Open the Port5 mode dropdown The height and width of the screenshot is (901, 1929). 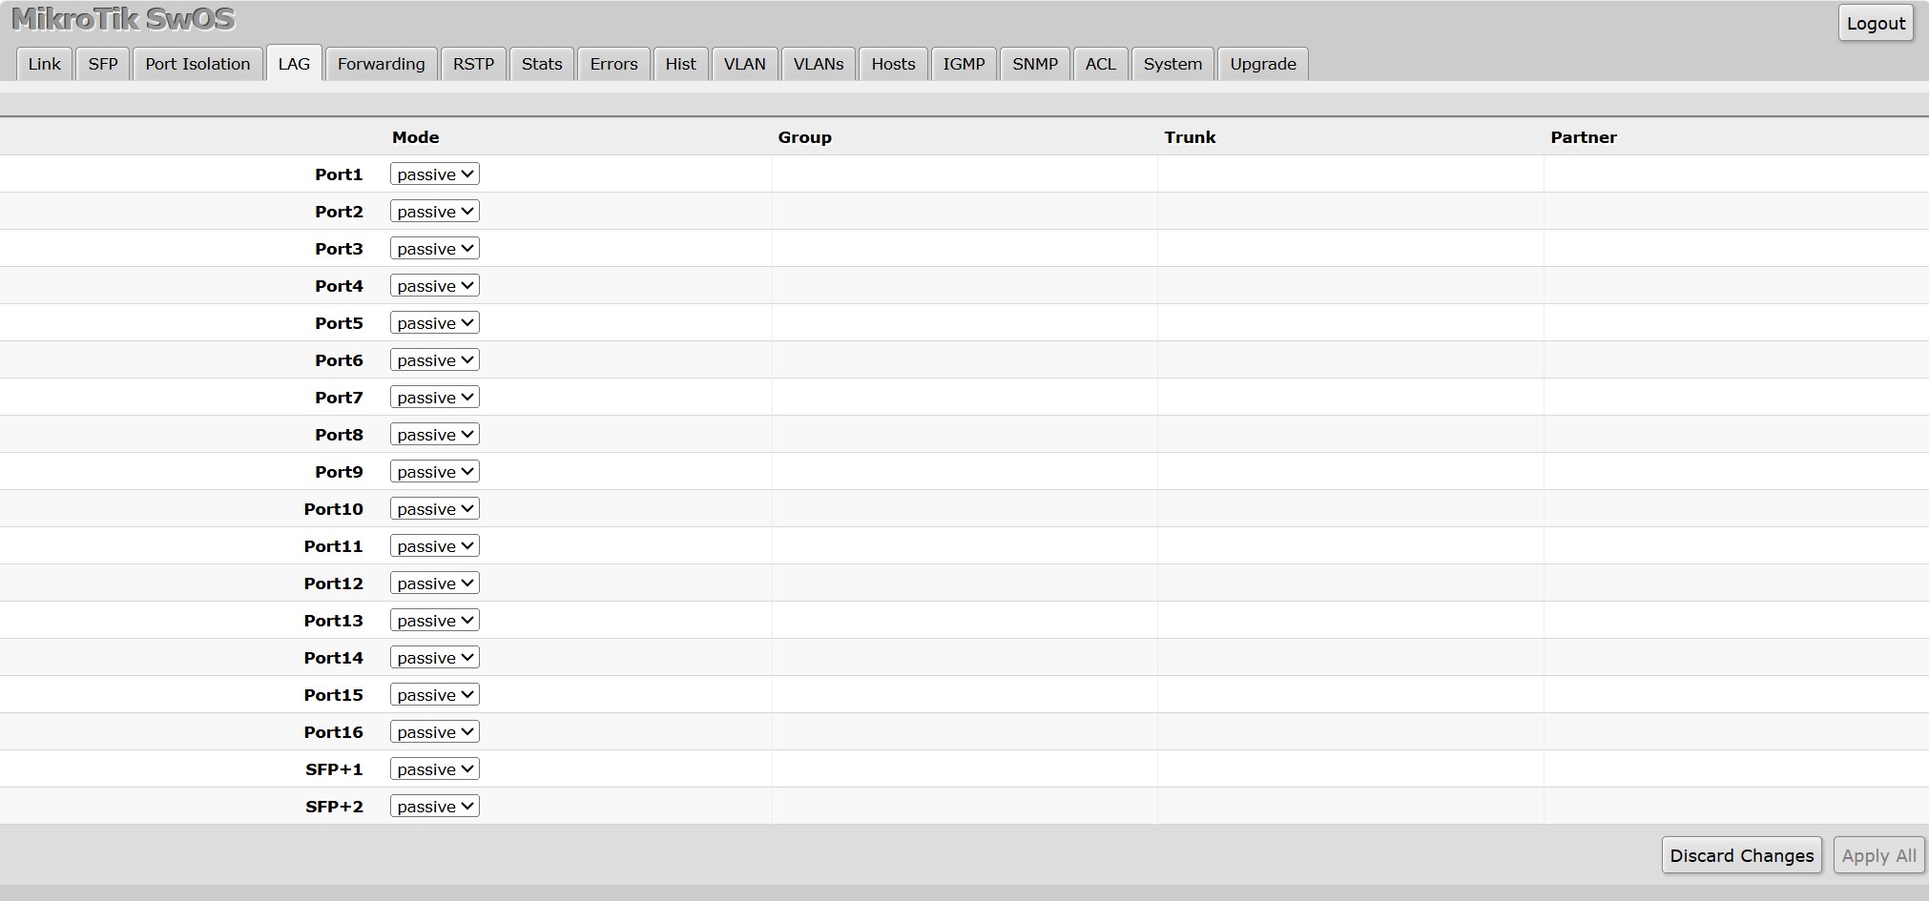(435, 323)
